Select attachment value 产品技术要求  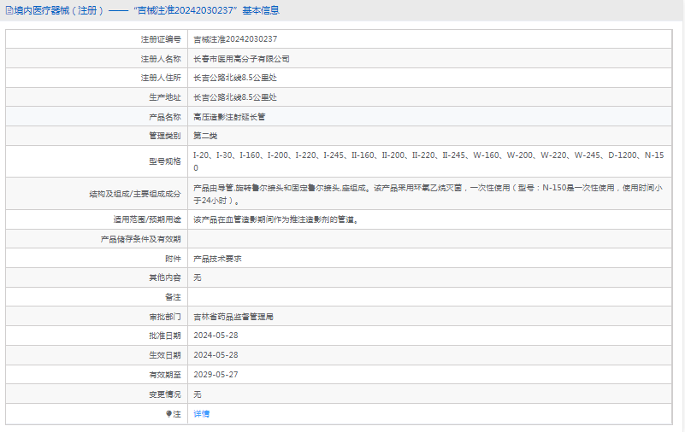[x=217, y=259]
